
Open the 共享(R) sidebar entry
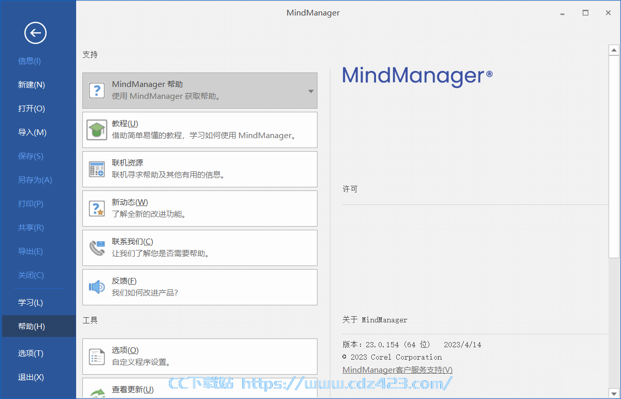[x=31, y=227]
